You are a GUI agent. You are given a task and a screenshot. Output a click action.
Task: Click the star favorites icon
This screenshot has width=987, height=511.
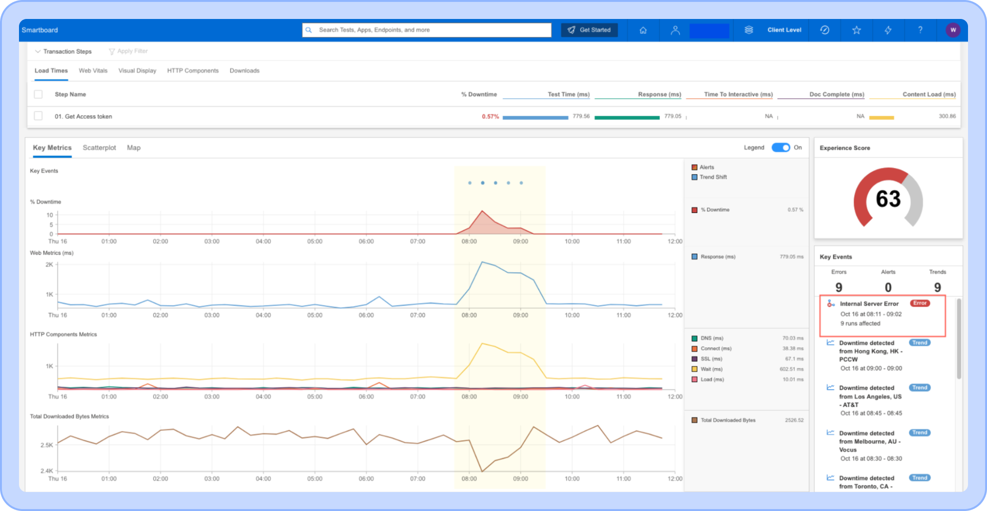pyautogui.click(x=856, y=30)
